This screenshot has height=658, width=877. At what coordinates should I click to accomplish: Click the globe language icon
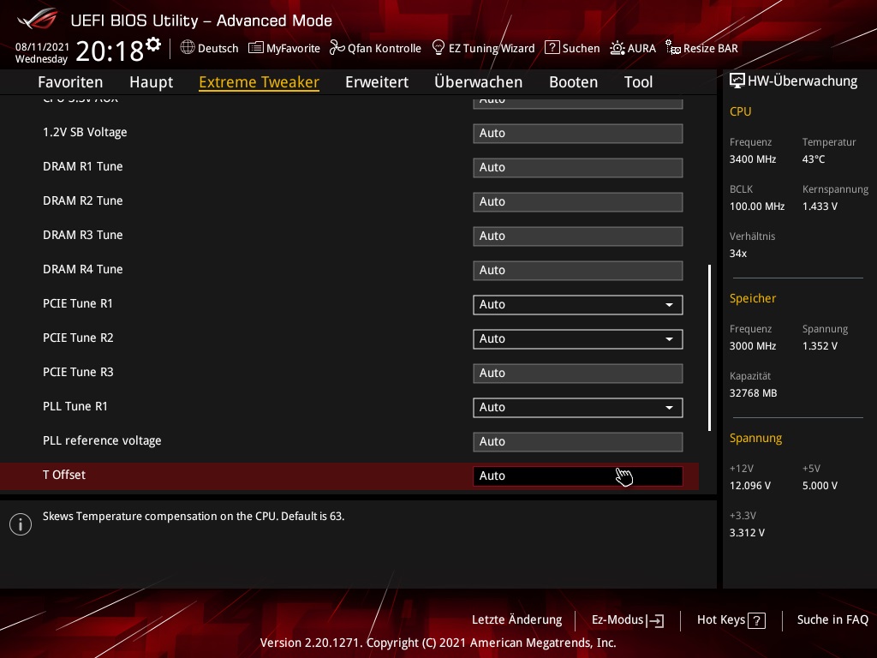[x=188, y=48]
